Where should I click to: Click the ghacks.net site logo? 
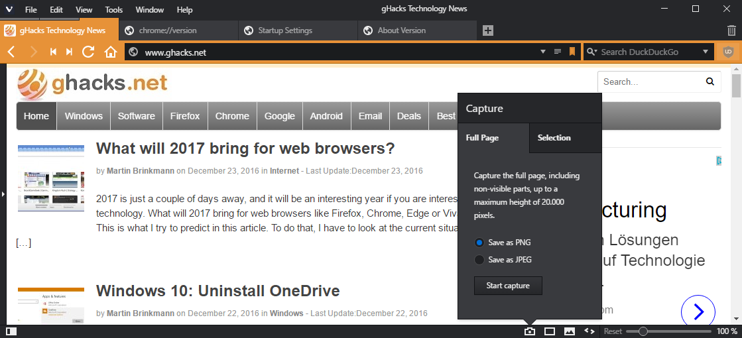92,84
